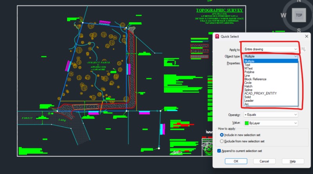Choose Text in Object type list
Image resolution: width=313 pixels, height=174 pixels.
pos(271,65)
